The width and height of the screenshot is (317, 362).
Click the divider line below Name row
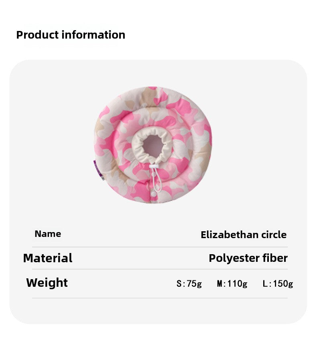160,247
